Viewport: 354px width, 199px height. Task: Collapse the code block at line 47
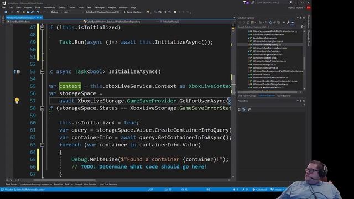(42, 28)
